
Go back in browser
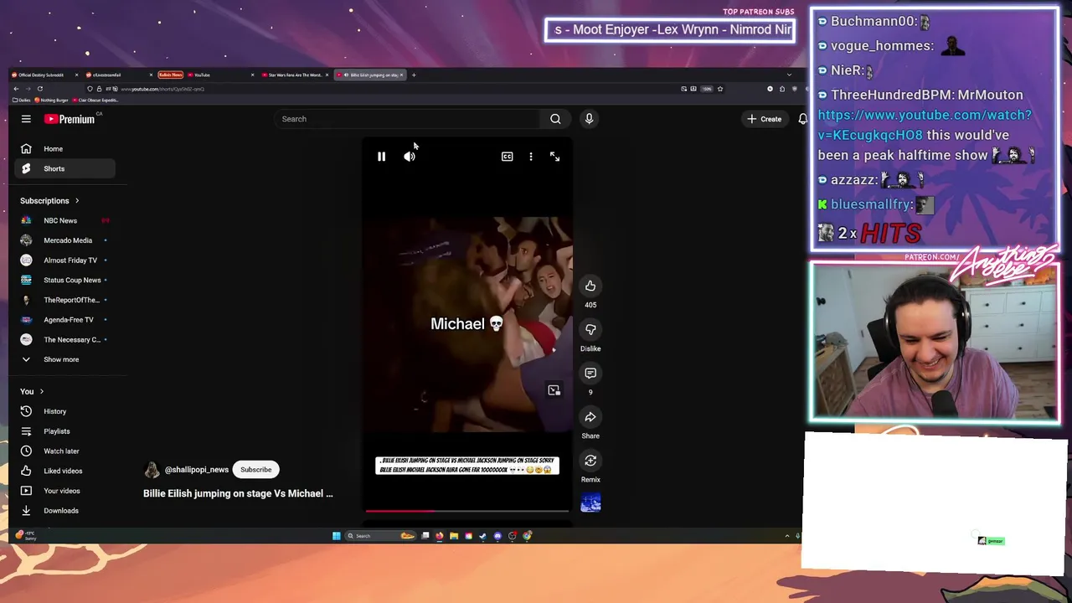(x=16, y=89)
